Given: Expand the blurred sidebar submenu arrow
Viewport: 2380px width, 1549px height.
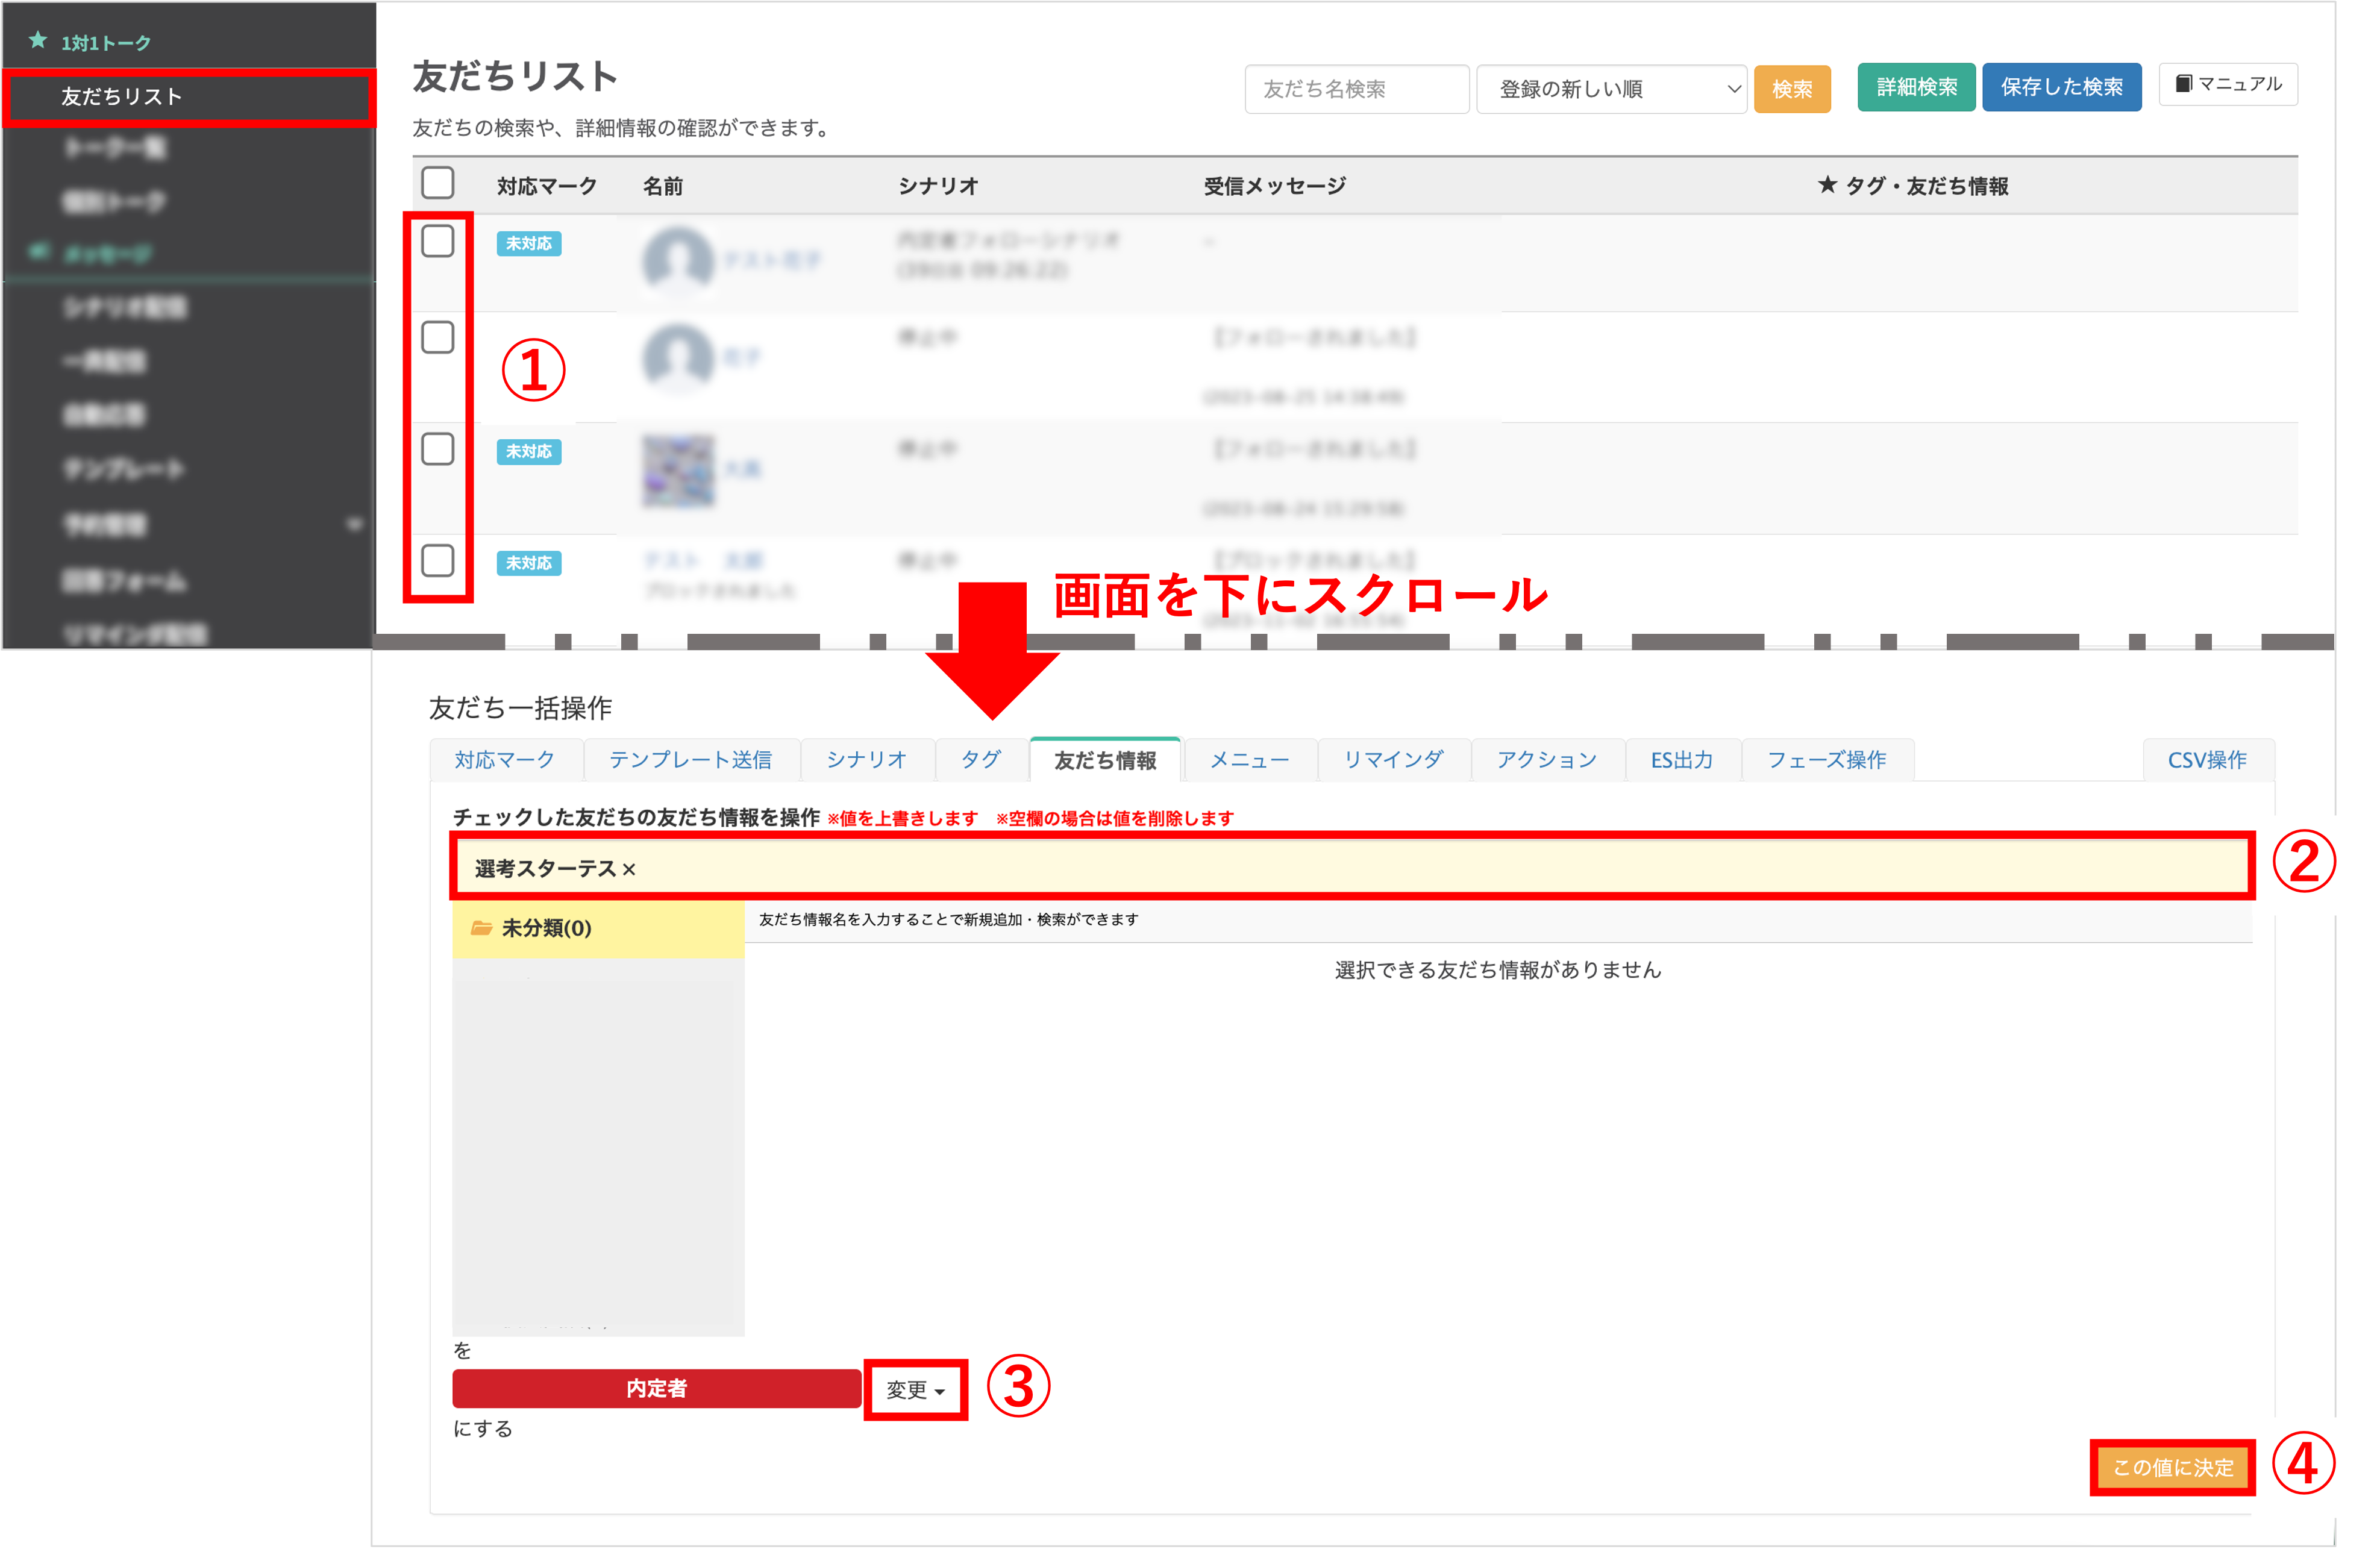Looking at the screenshot, I should (x=354, y=524).
